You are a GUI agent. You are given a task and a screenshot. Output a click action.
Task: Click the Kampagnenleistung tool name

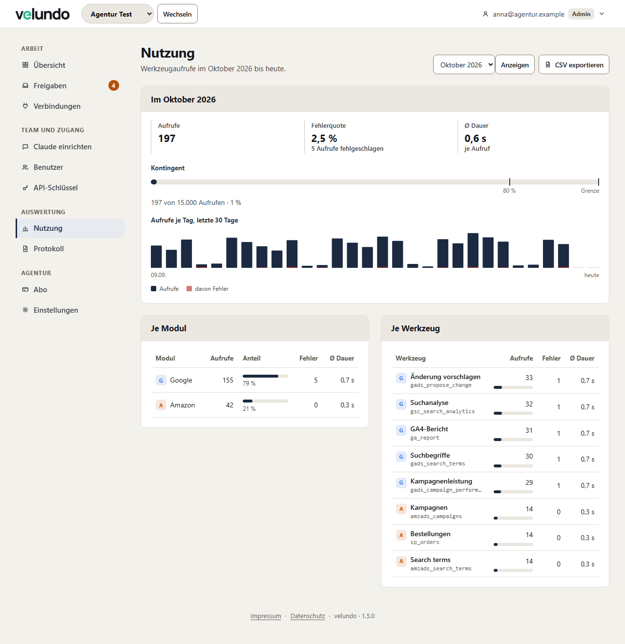point(441,481)
